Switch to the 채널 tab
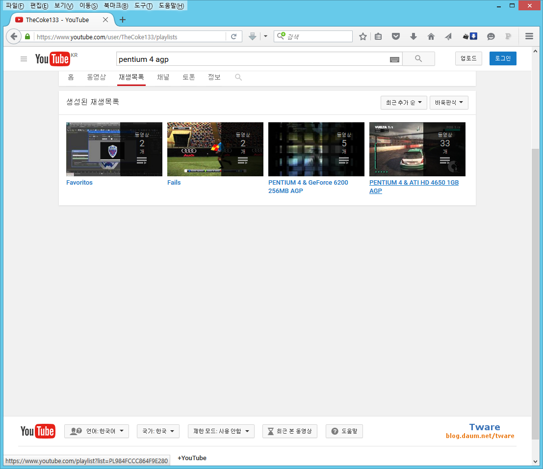This screenshot has height=469, width=543. pos(163,77)
